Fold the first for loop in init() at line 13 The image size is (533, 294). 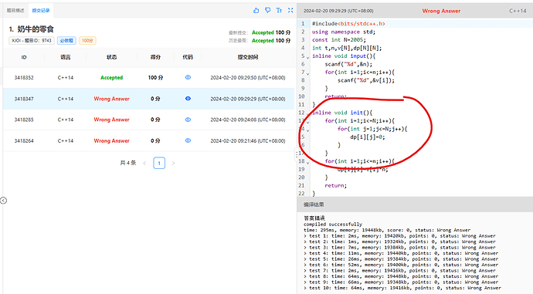[308, 122]
